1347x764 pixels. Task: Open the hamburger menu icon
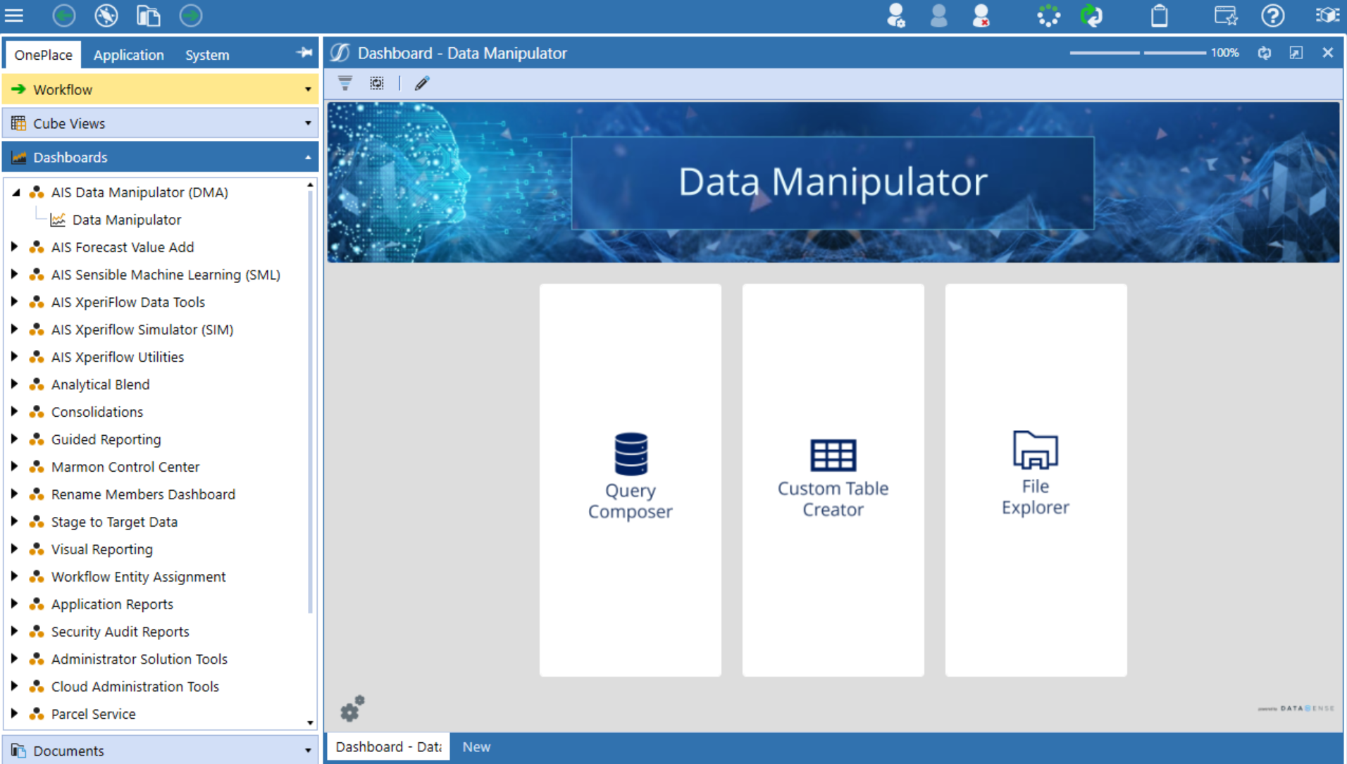tap(14, 15)
